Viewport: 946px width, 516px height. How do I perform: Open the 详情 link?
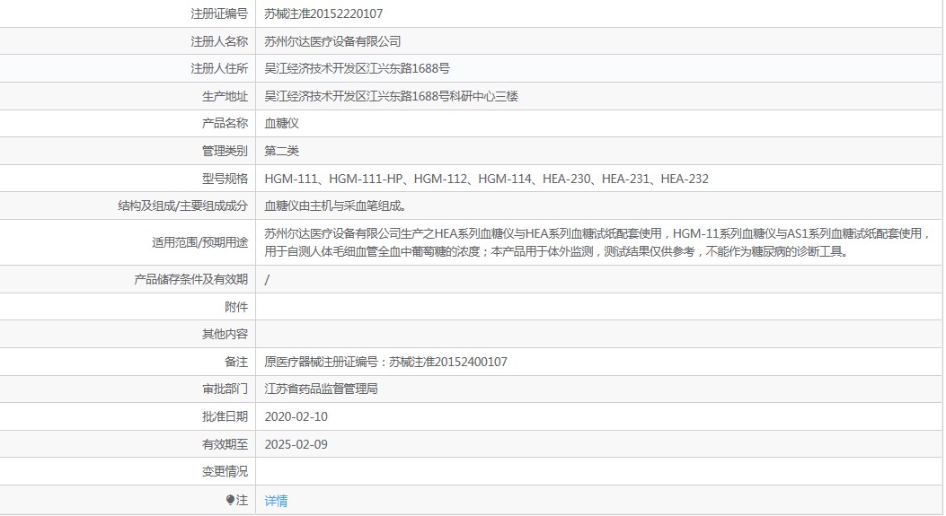pyautogui.click(x=276, y=501)
